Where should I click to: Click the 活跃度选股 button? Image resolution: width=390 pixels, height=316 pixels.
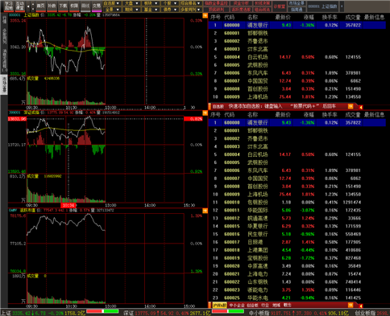point(241,10)
